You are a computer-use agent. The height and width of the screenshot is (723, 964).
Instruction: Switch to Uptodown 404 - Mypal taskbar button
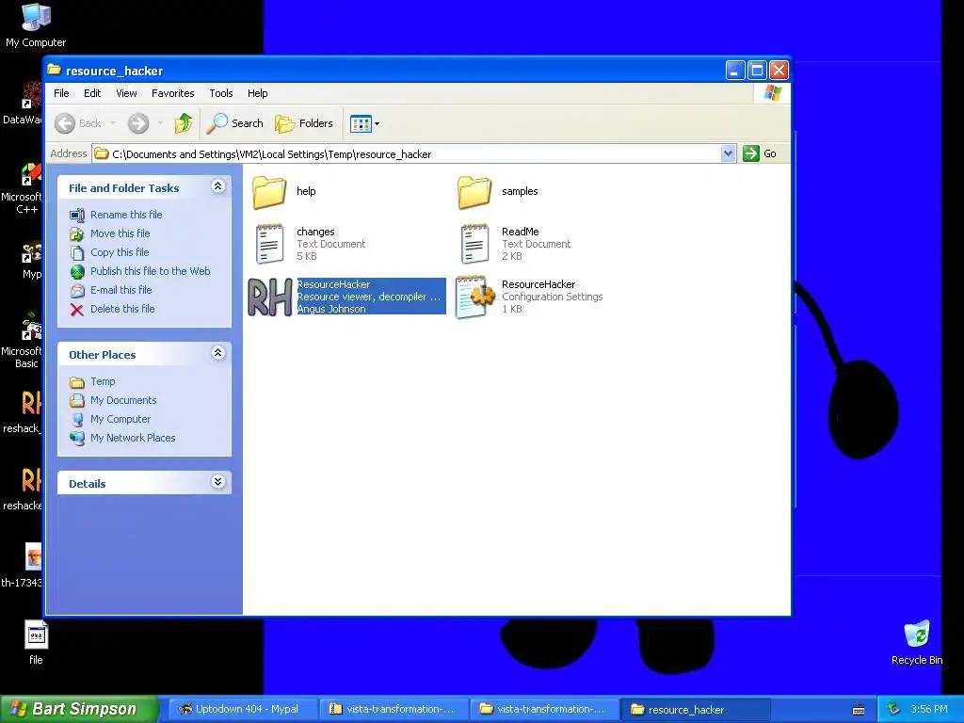tap(242, 709)
